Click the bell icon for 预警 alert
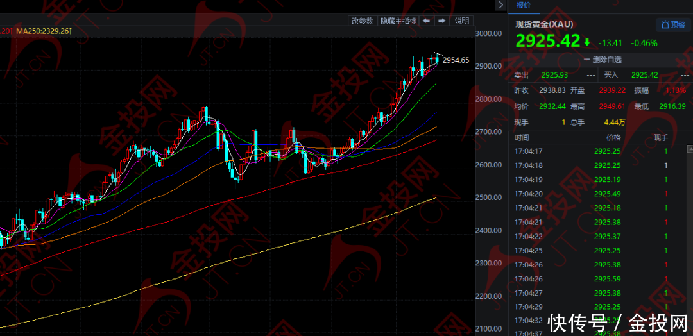The image size is (693, 336). pyautogui.click(x=665, y=25)
